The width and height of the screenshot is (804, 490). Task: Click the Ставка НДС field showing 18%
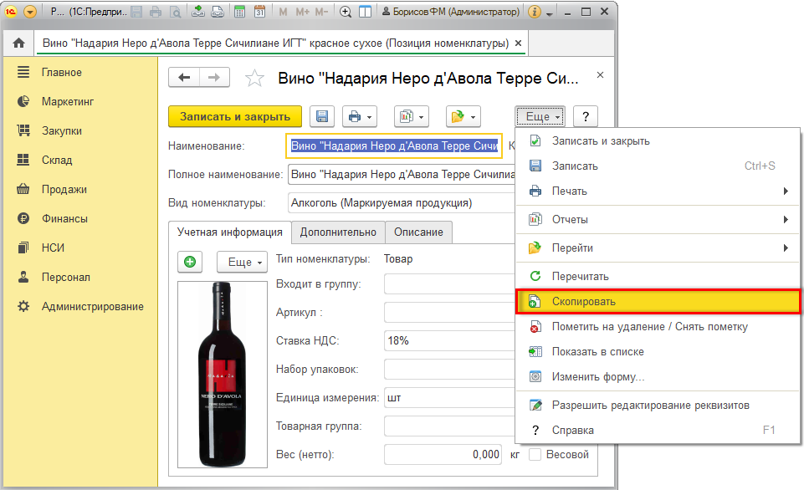449,341
